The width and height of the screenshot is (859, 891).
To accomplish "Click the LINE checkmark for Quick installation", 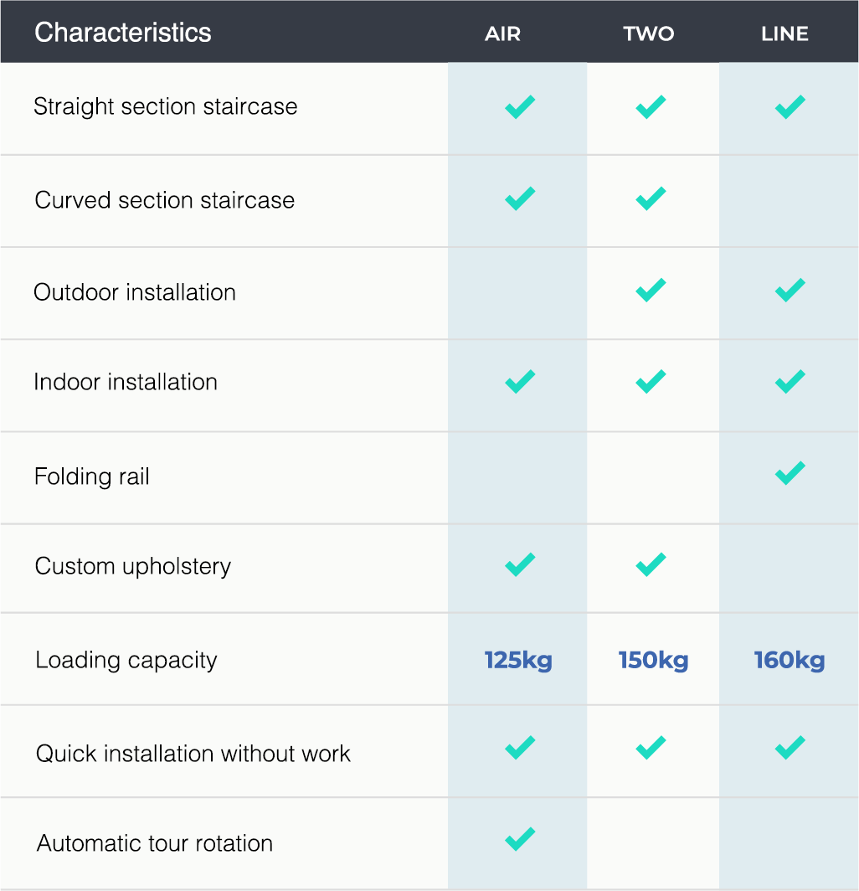I will 790,748.
